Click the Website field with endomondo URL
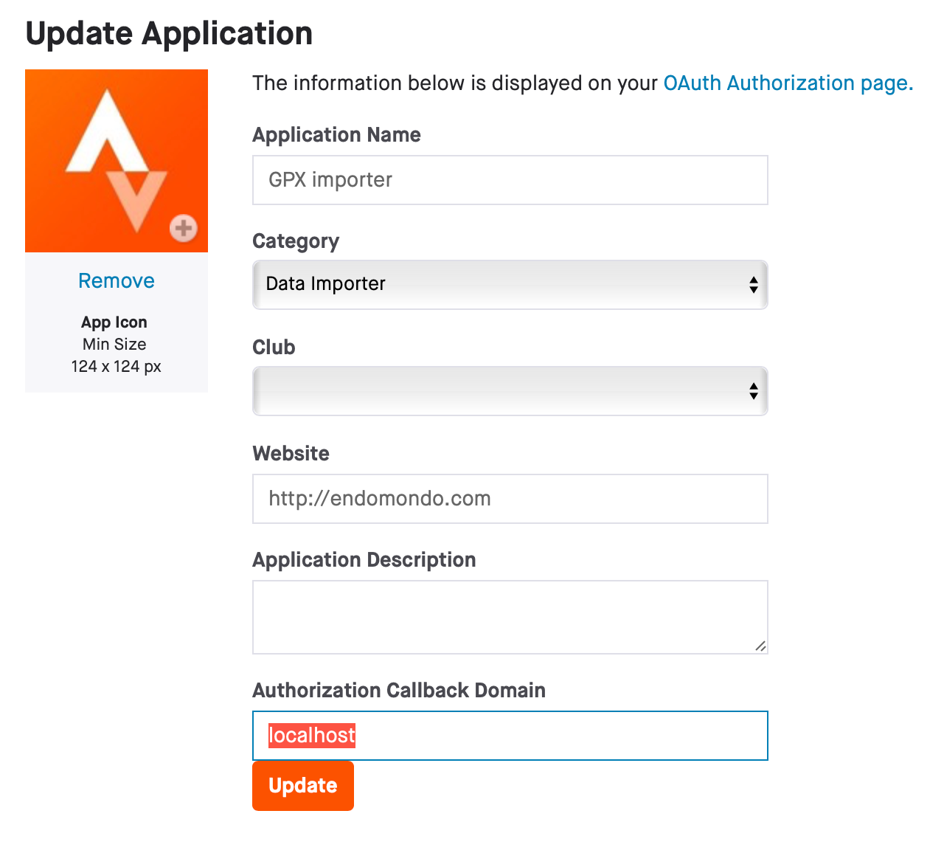 coord(510,499)
